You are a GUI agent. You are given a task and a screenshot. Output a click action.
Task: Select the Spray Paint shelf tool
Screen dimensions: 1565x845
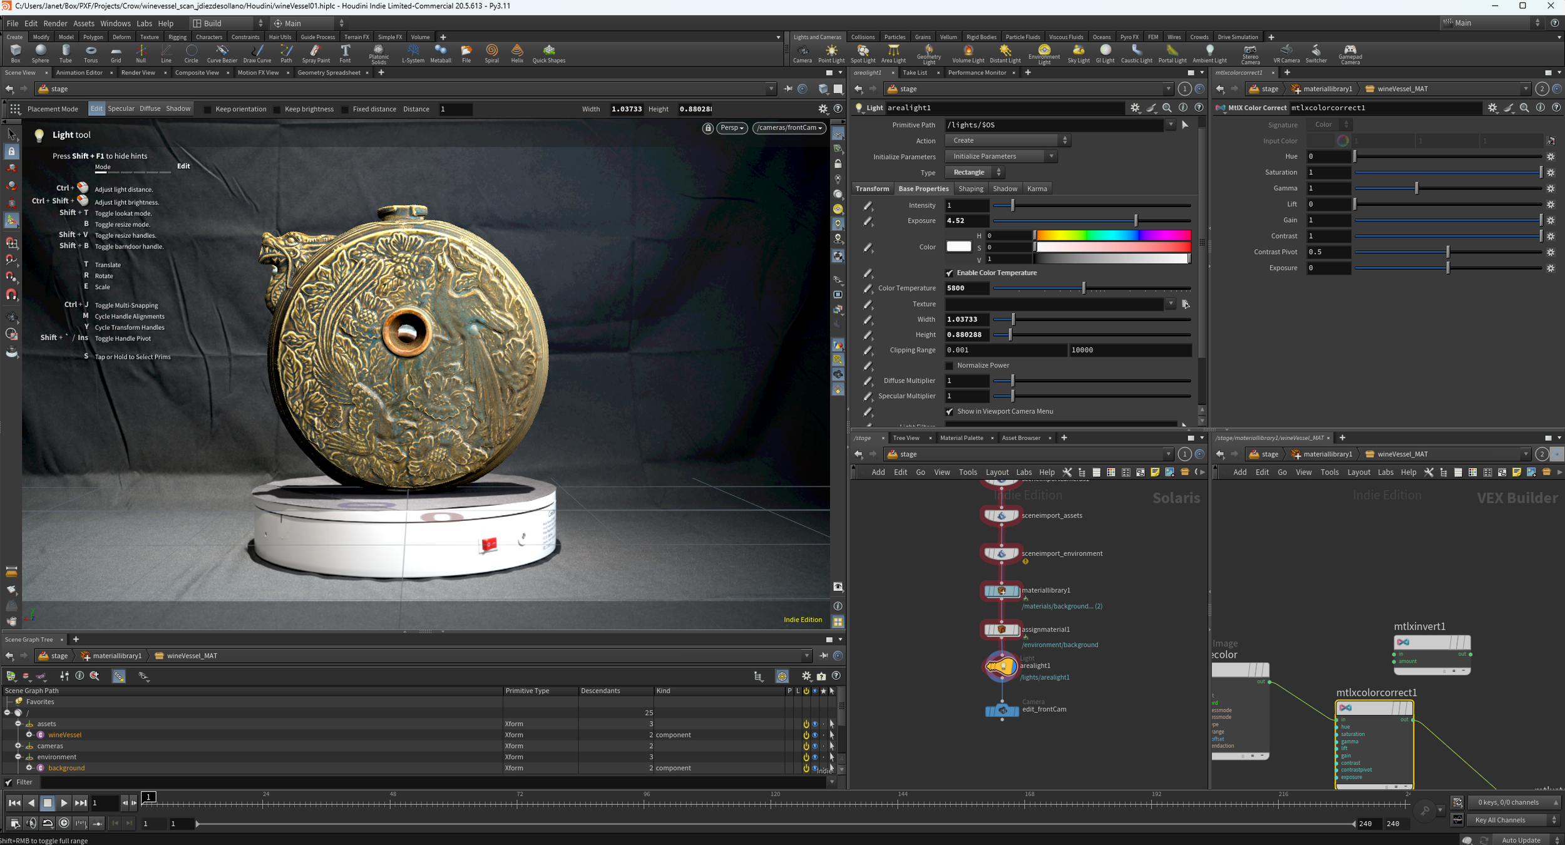click(x=316, y=53)
